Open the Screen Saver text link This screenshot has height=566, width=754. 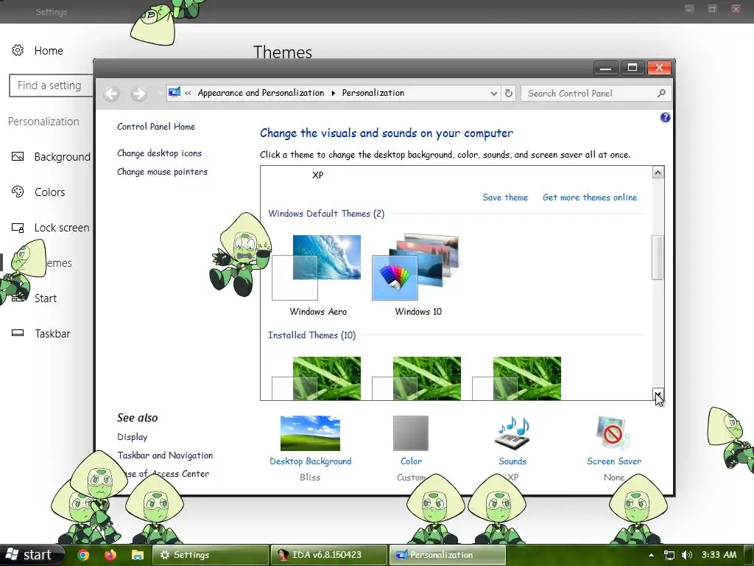coord(614,461)
